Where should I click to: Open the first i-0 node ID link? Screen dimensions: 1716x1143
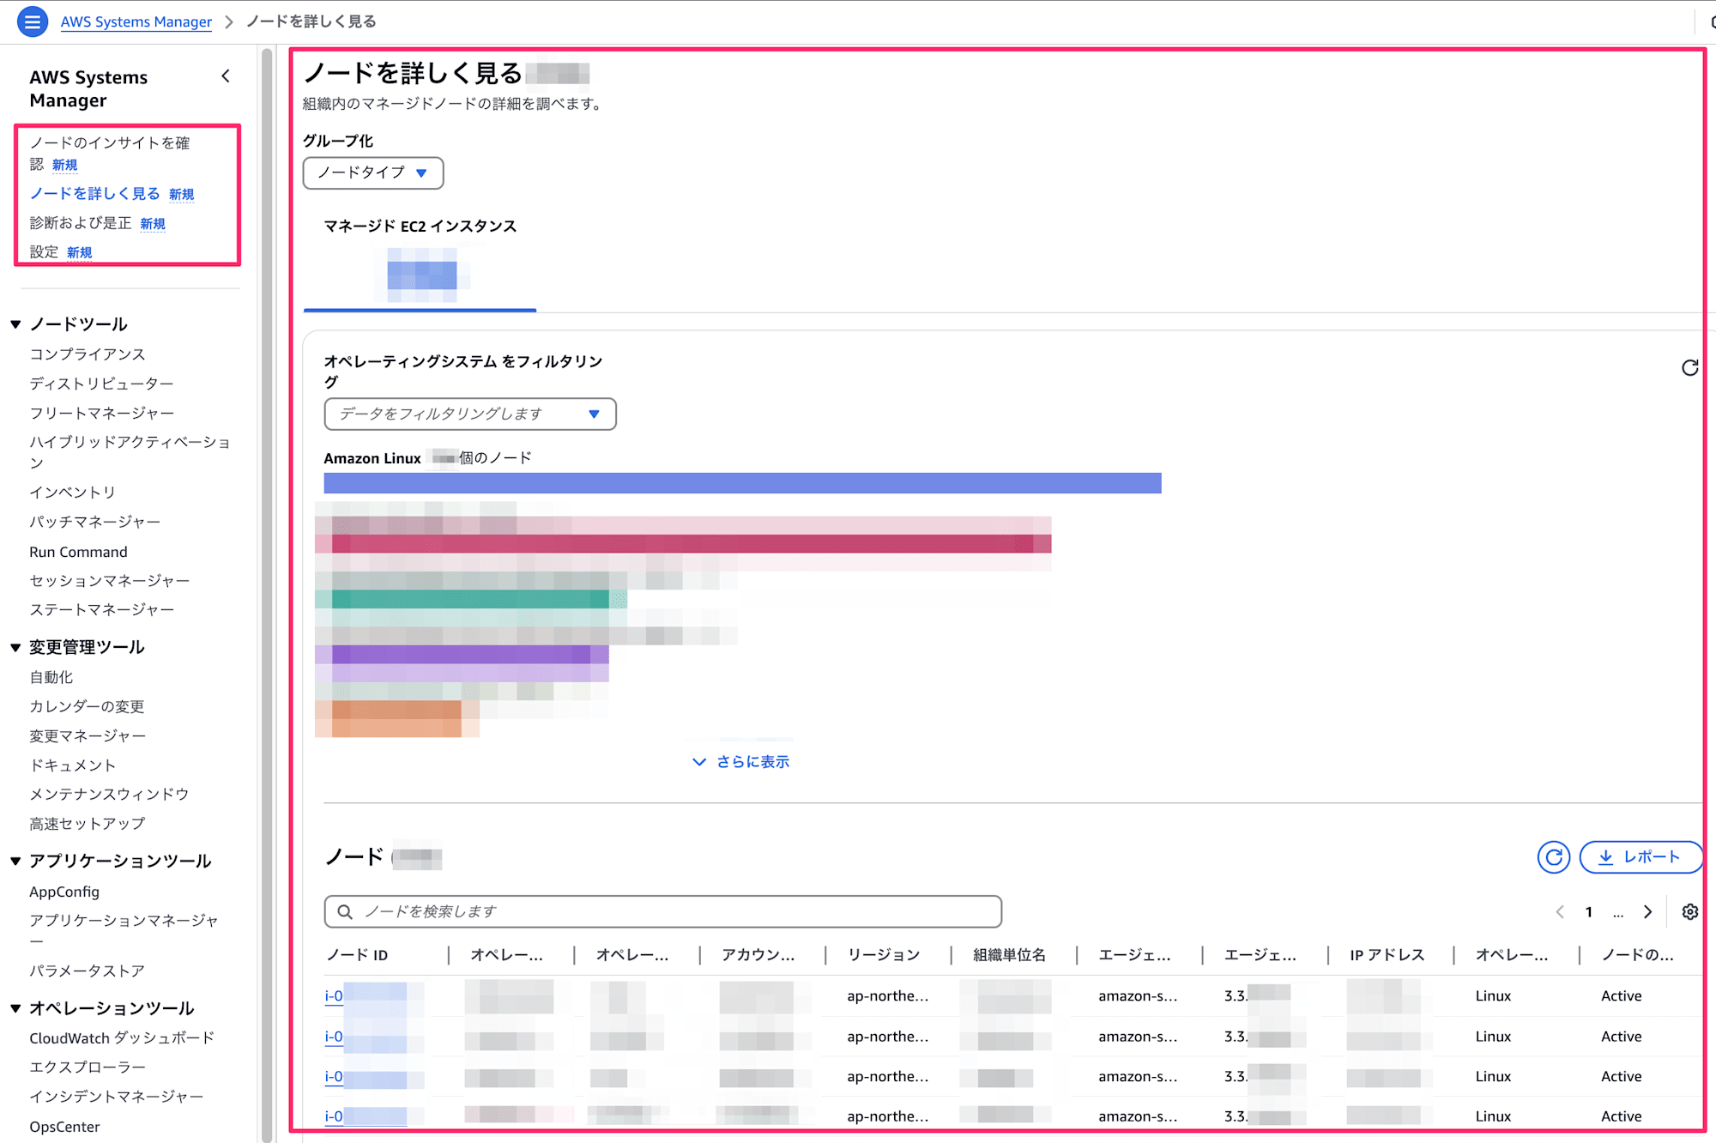click(x=334, y=996)
